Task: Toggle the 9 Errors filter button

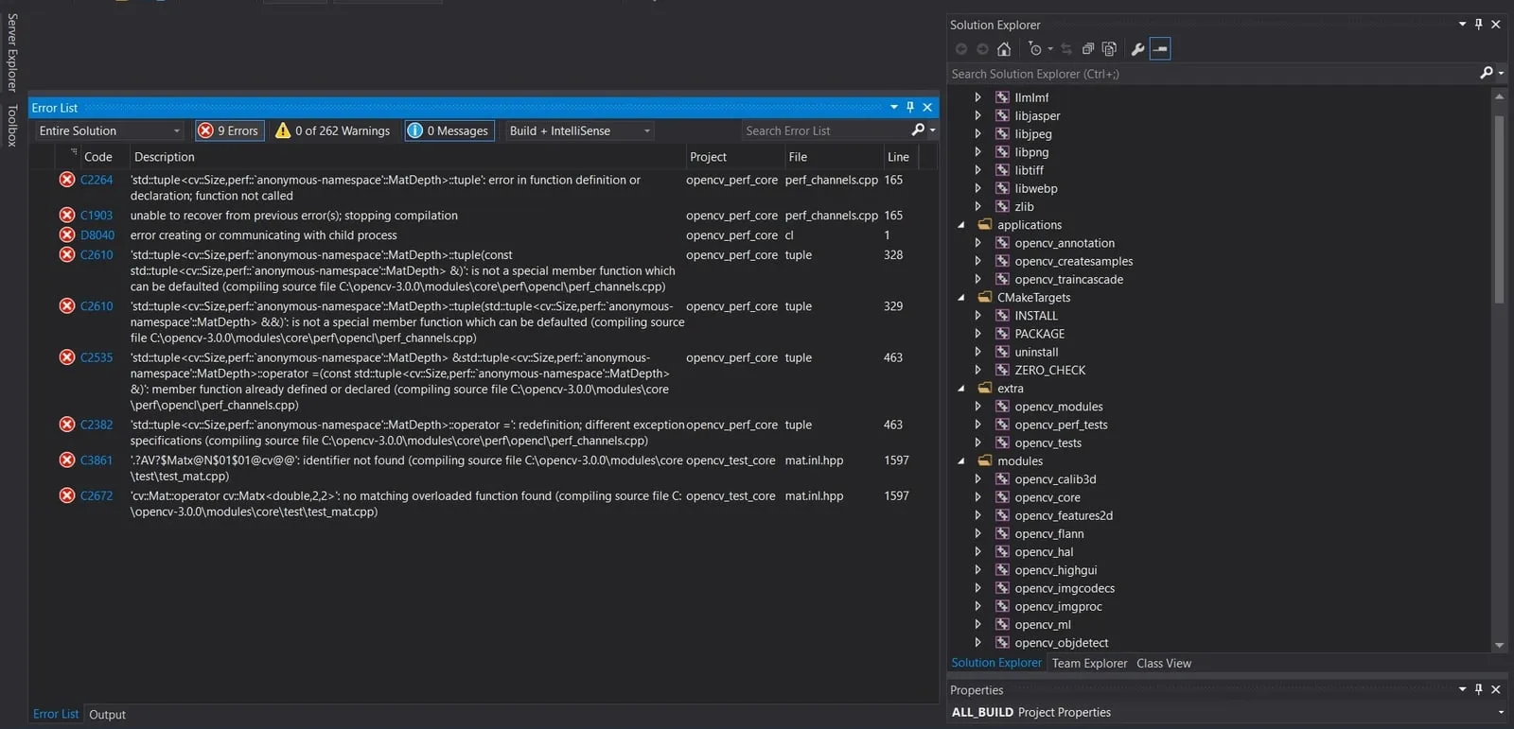Action: 229,130
